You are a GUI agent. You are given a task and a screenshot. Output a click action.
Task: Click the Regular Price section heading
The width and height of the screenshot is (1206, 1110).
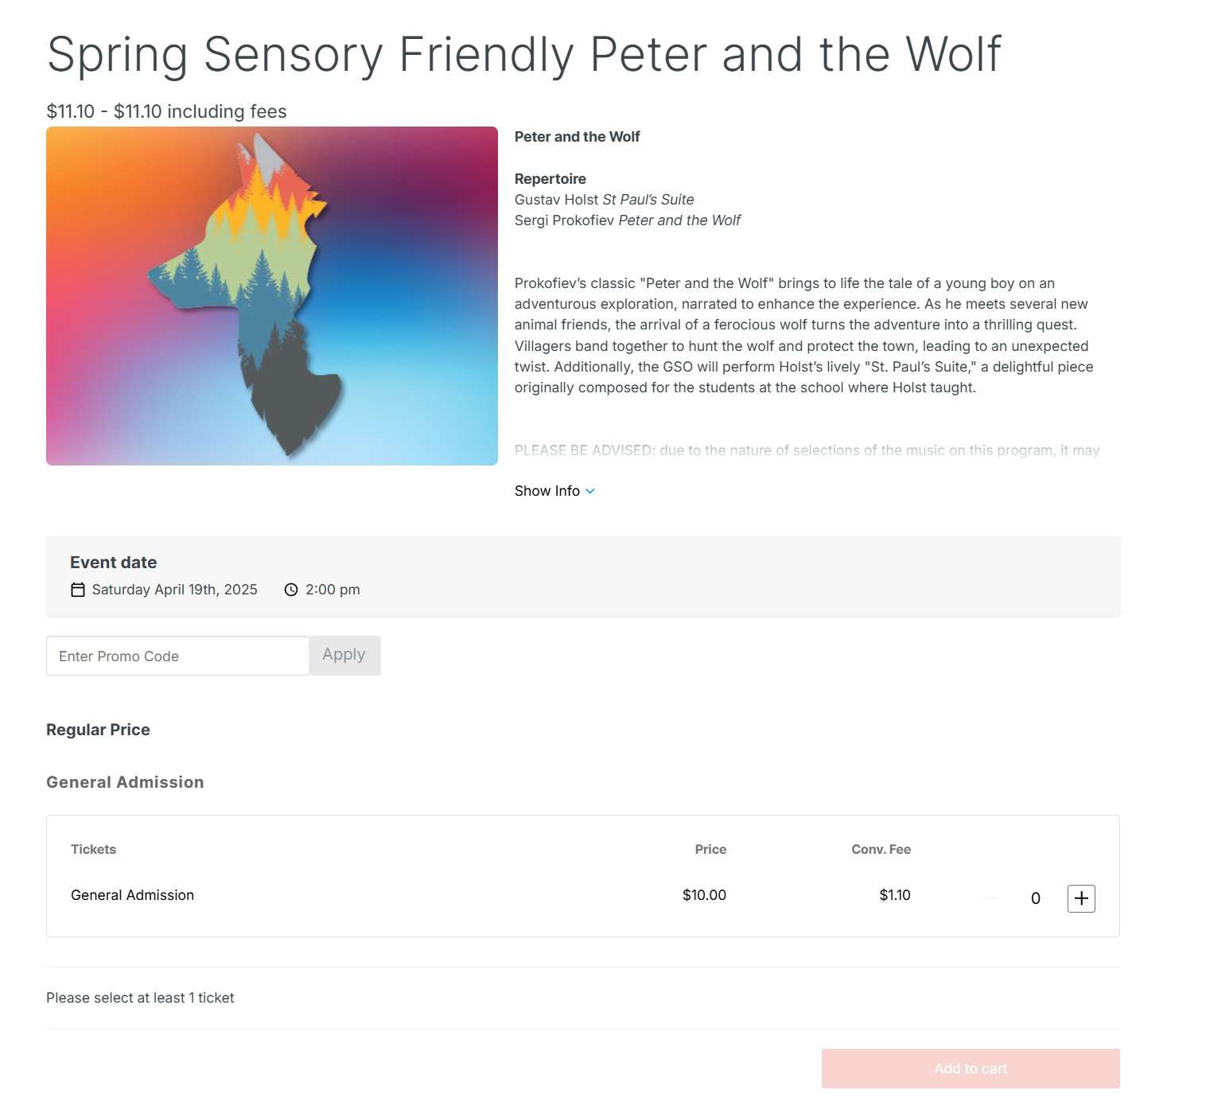pyautogui.click(x=98, y=730)
